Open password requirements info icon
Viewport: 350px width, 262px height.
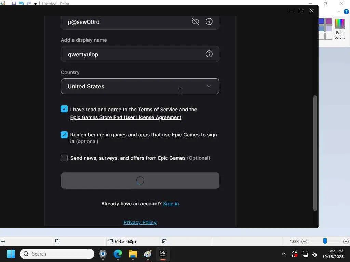(209, 21)
